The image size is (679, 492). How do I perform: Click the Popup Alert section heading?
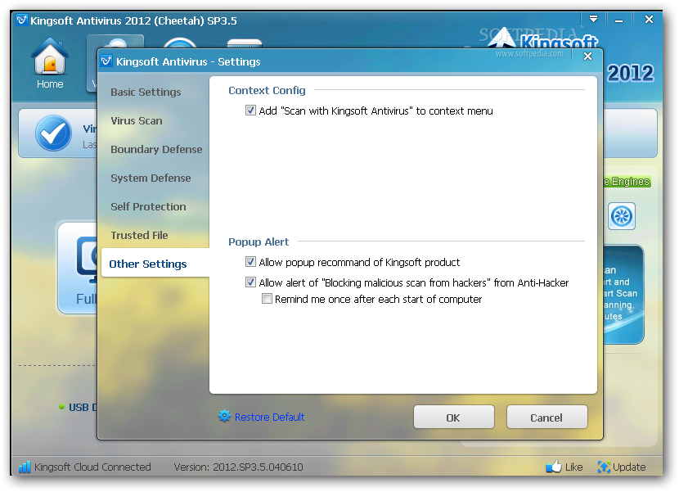coord(259,241)
